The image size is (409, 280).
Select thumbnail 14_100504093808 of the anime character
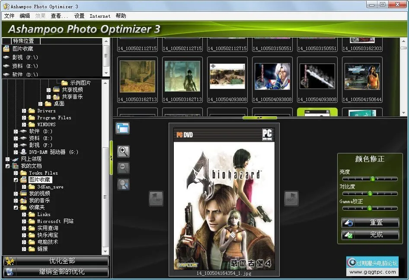(x=272, y=76)
